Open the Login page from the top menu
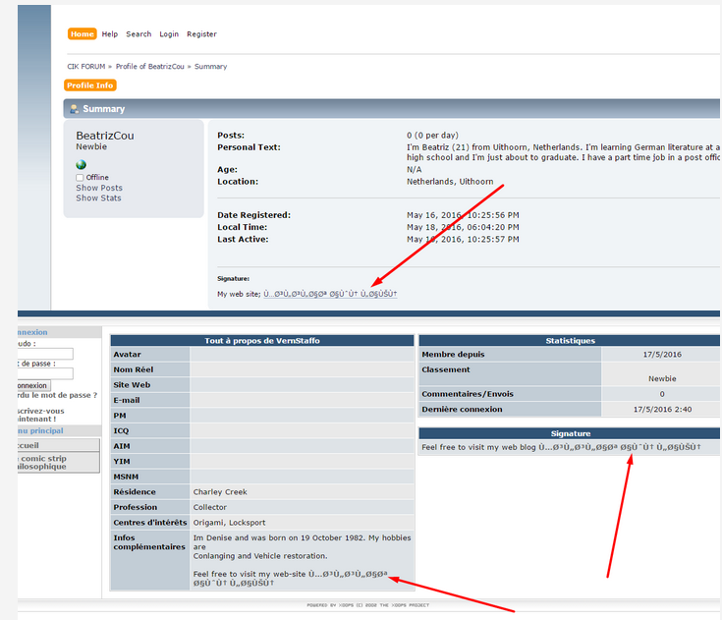 (169, 34)
